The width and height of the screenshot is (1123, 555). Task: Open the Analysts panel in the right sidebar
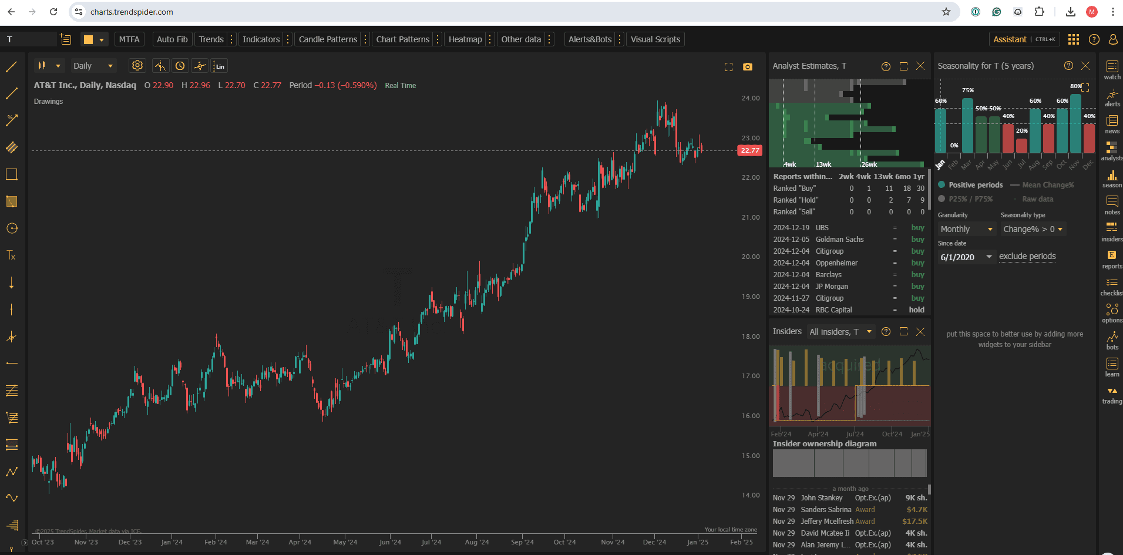coord(1112,152)
